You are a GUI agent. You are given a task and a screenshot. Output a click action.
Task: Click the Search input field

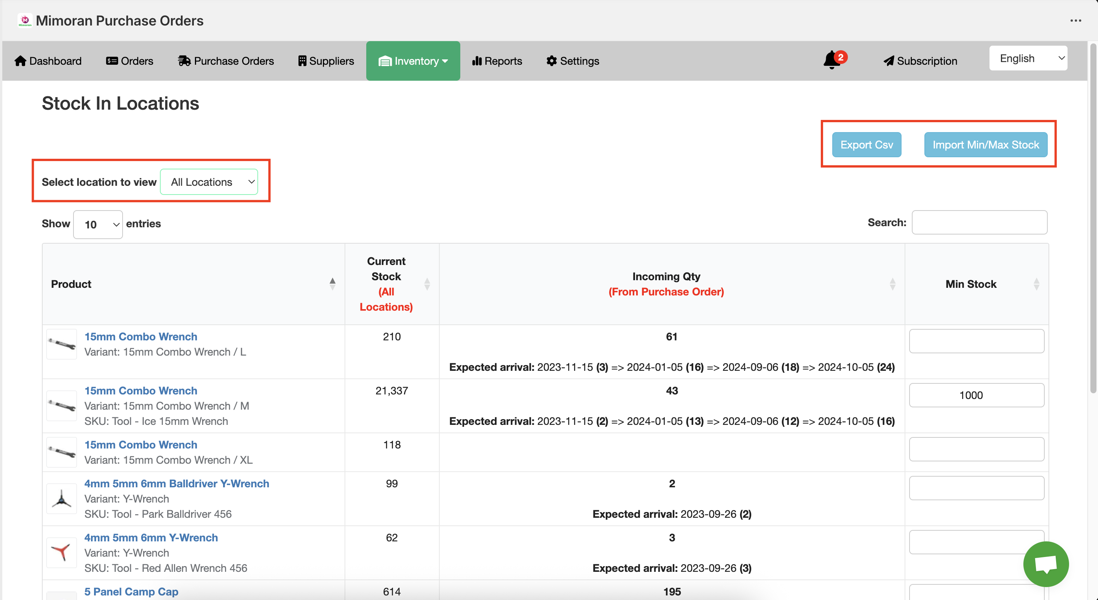tap(979, 222)
